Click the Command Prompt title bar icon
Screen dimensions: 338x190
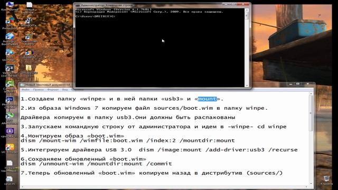[x=78, y=5]
